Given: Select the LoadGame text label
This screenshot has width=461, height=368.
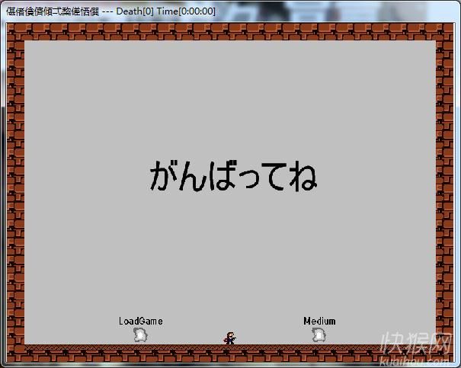Looking at the screenshot, I should tap(140, 321).
